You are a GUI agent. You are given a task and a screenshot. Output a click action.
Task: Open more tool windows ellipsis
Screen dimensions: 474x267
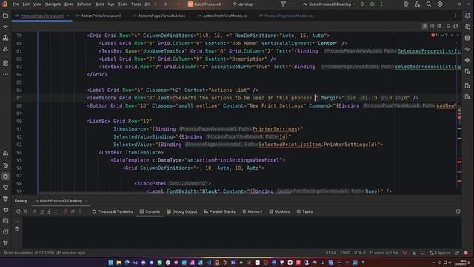[x=5, y=74]
